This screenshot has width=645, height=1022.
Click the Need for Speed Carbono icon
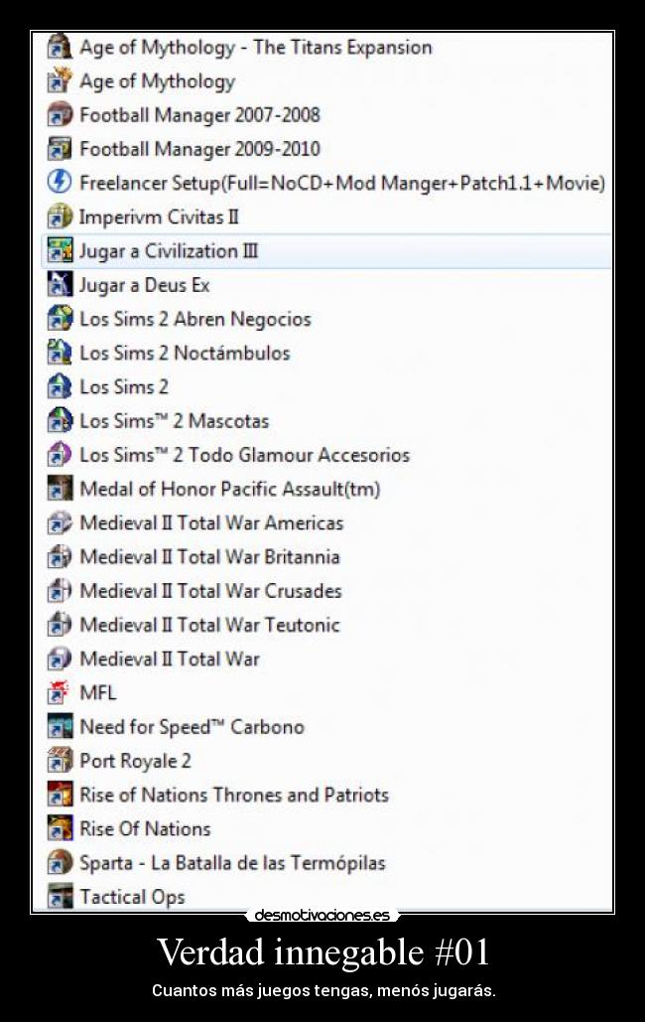(x=60, y=726)
